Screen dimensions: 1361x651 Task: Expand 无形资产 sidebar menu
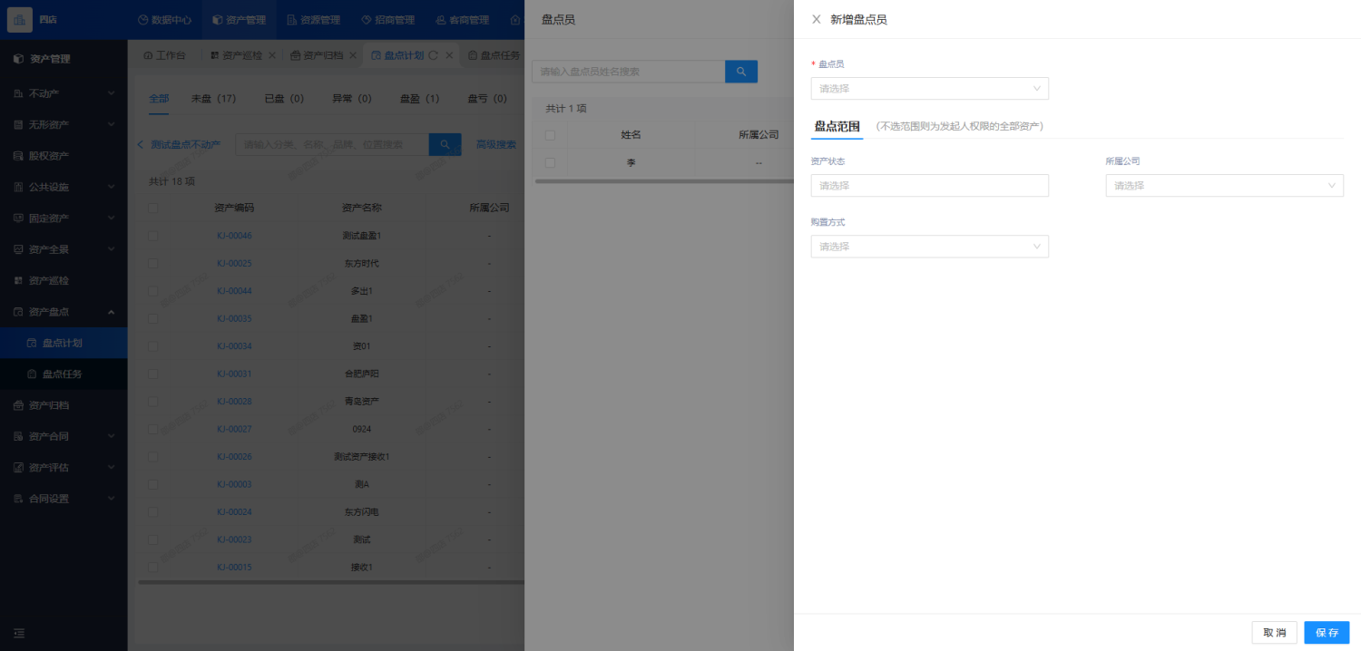point(64,124)
